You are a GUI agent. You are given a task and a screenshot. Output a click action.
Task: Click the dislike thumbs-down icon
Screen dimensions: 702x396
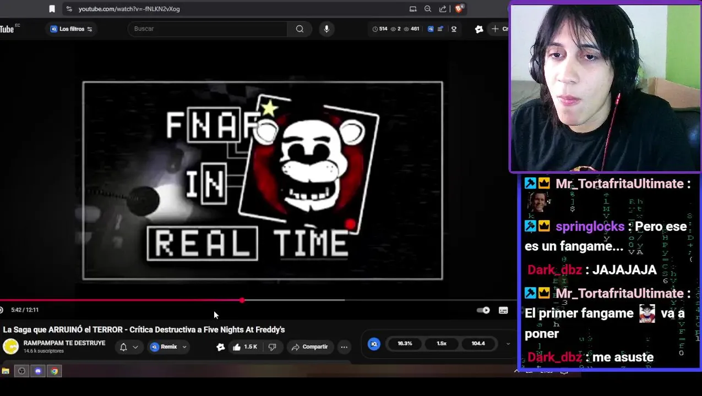click(x=272, y=347)
